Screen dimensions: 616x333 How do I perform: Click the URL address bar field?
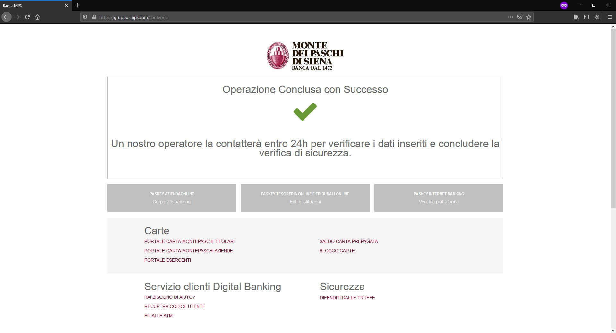289,17
